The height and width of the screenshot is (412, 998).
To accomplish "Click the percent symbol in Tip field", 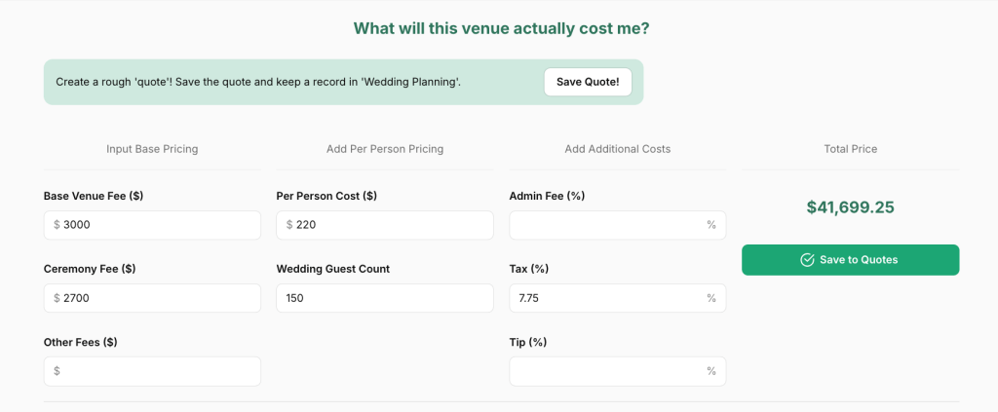I will [711, 371].
